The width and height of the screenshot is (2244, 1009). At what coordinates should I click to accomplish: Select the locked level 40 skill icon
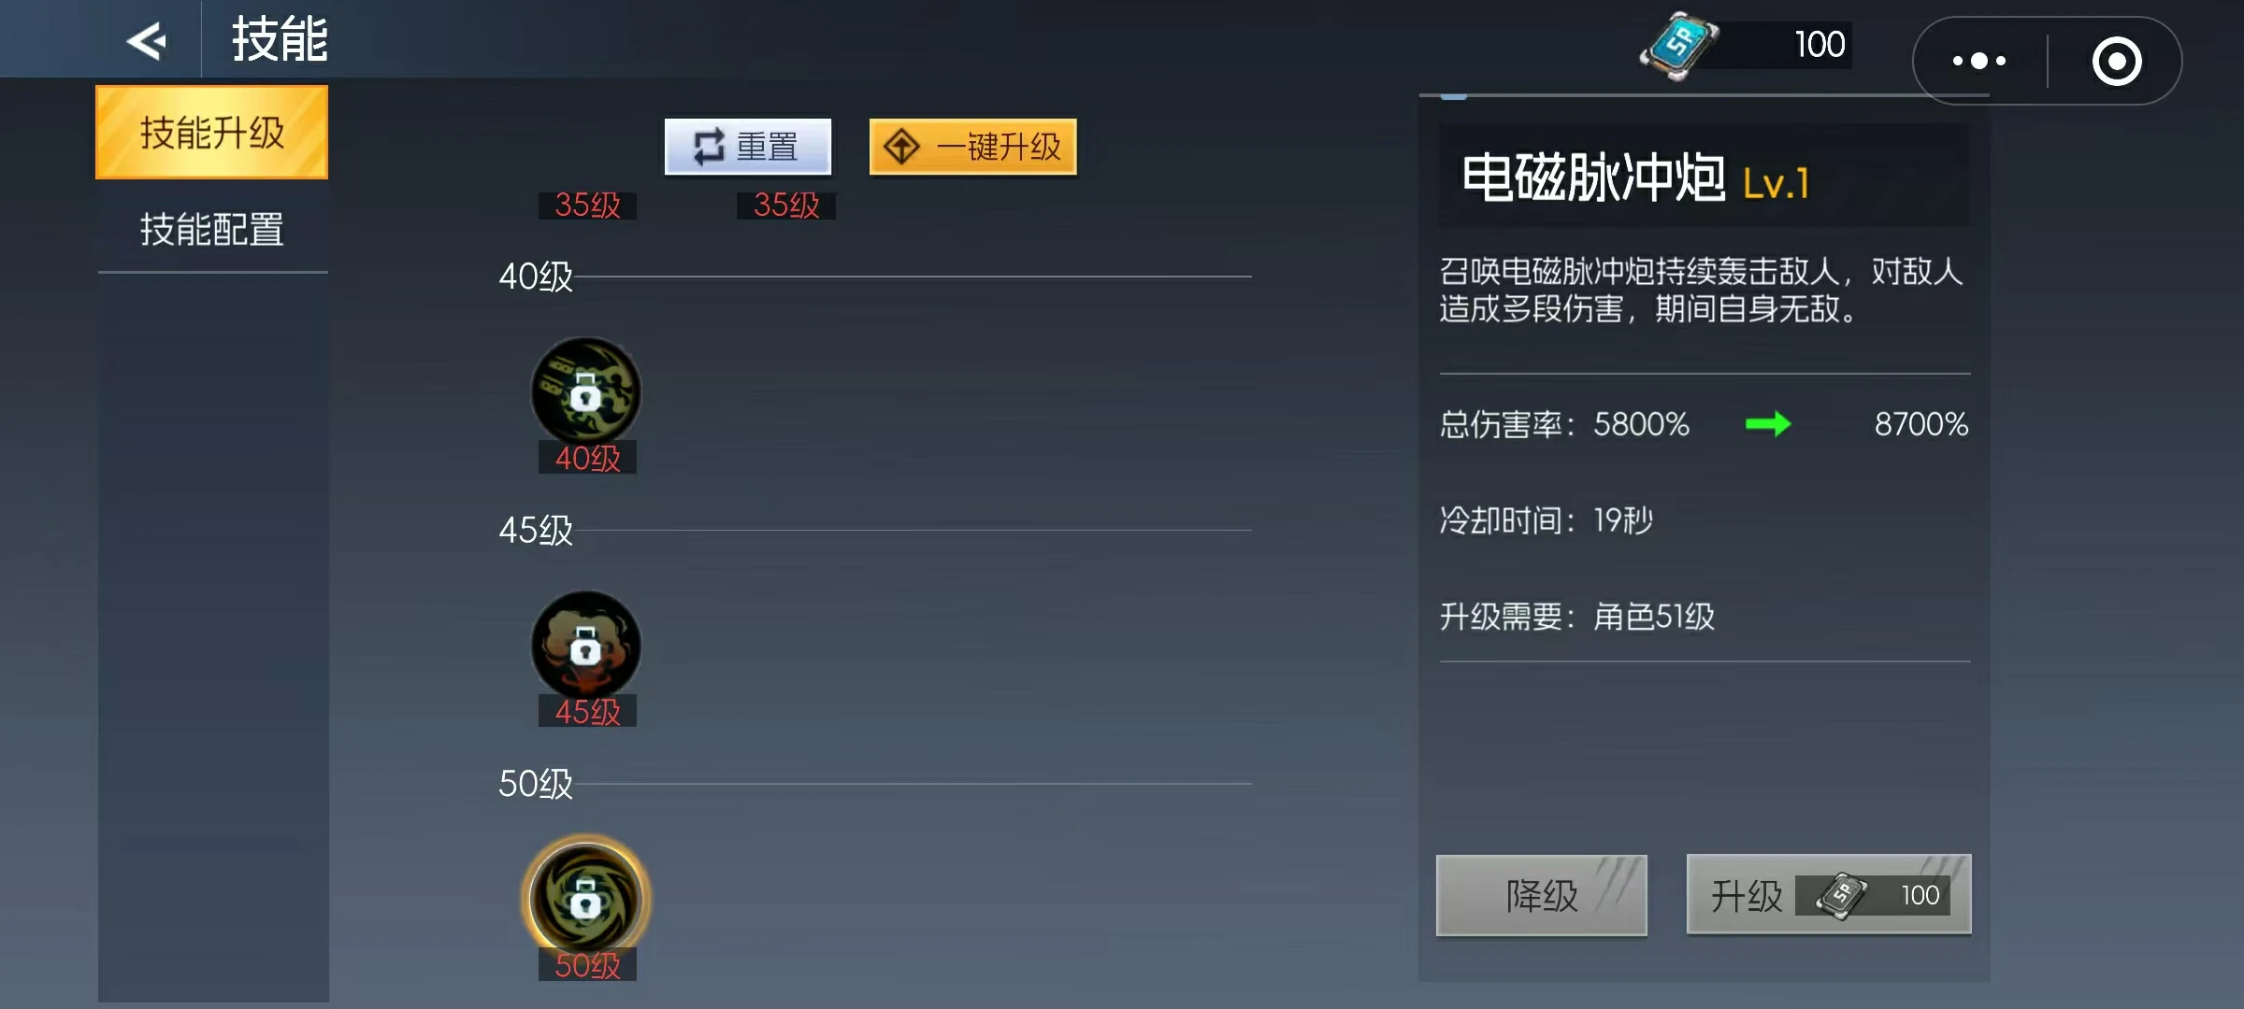(586, 391)
